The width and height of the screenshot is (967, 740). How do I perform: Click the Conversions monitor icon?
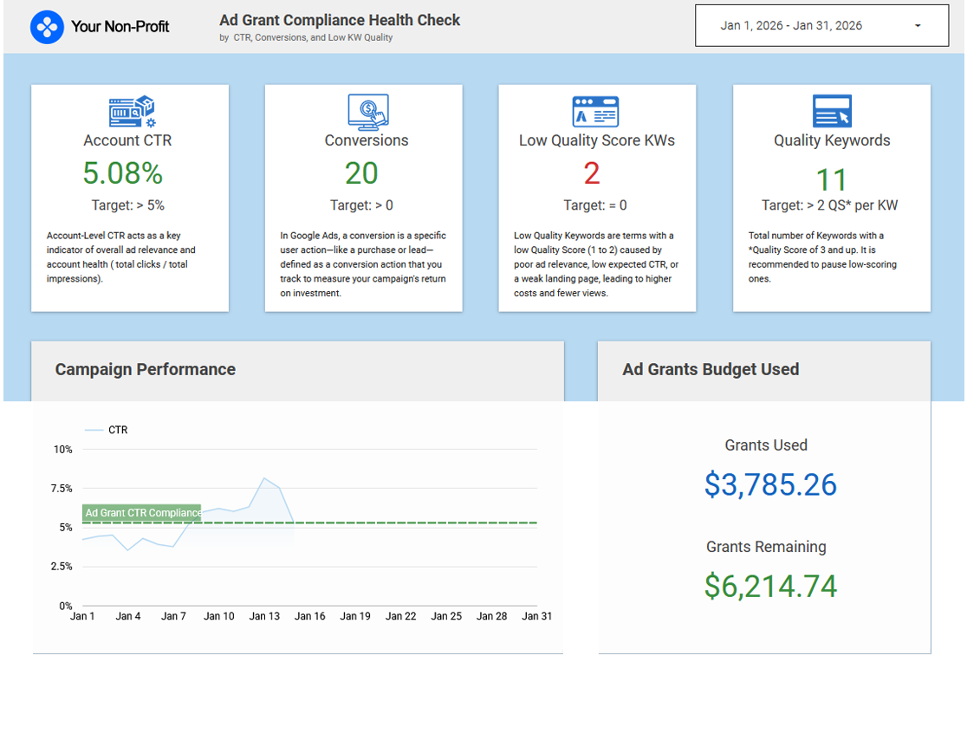[367, 112]
